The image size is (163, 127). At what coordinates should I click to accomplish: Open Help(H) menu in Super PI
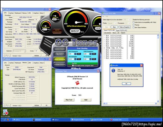tap(123, 33)
